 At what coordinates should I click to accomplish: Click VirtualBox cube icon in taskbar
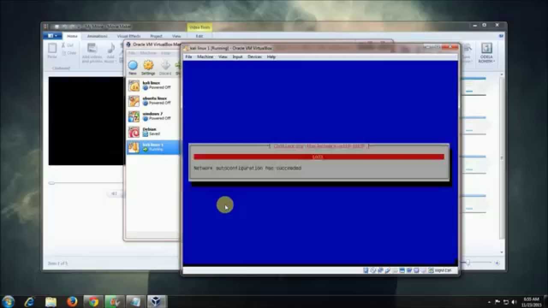156,302
